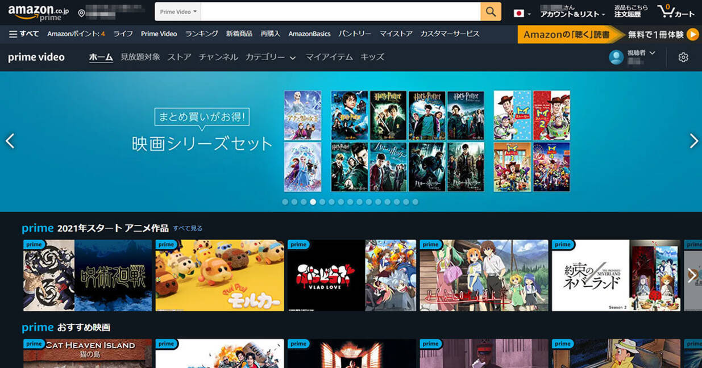The width and height of the screenshot is (702, 368).
Task: Click the Frozen 2 poster in the banner
Action: click(x=302, y=167)
